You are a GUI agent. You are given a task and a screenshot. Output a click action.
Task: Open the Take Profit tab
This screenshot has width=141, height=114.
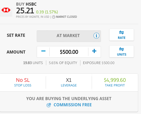(x=115, y=83)
